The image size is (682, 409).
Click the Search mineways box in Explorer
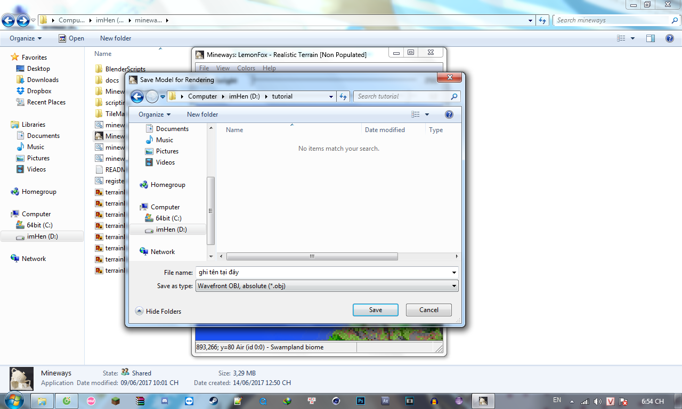(617, 20)
